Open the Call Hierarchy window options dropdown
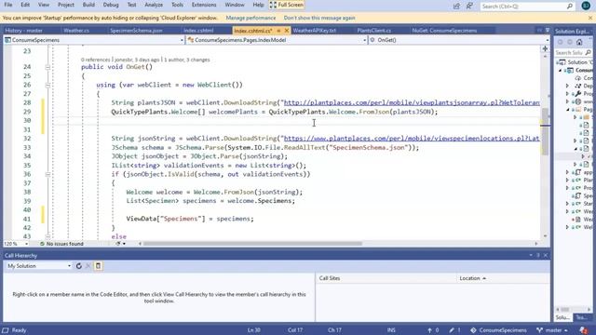This screenshot has height=335, width=596. pyautogui.click(x=531, y=255)
